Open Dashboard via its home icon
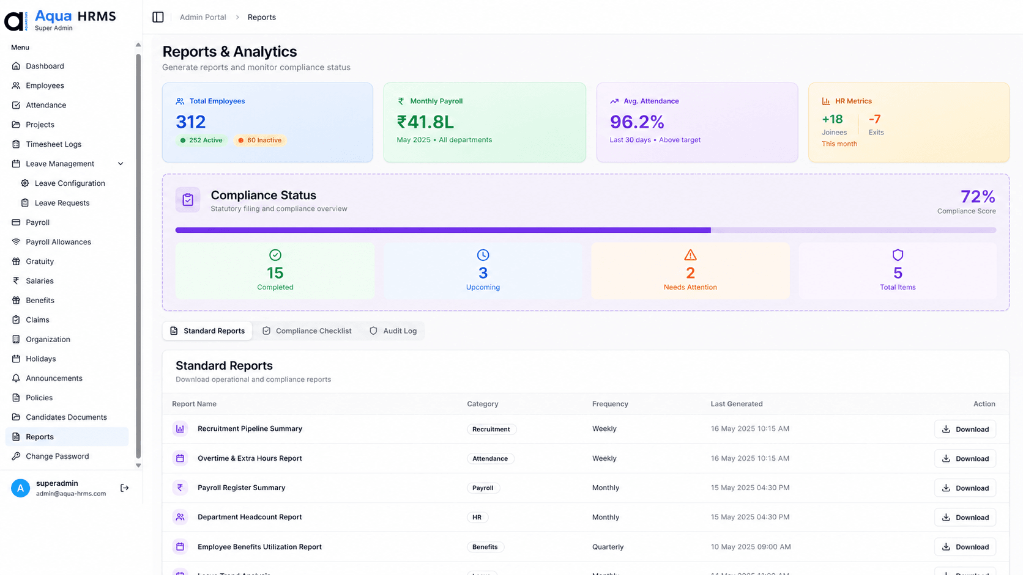 (x=16, y=66)
